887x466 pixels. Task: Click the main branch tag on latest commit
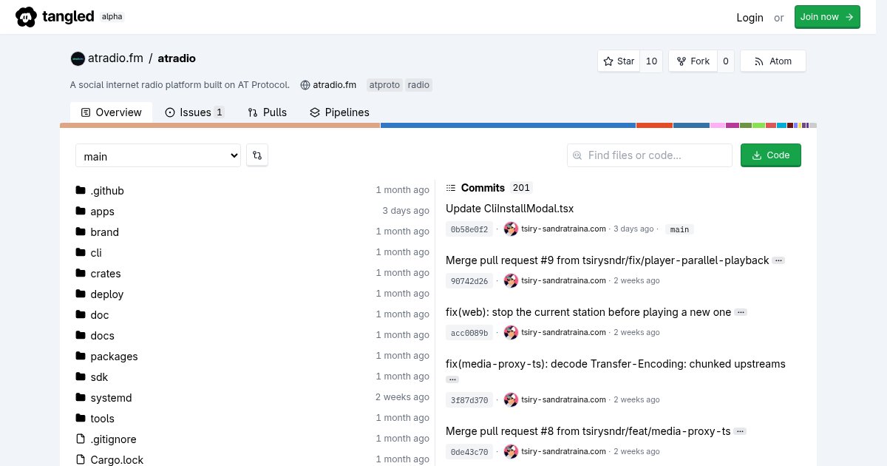[x=679, y=229]
